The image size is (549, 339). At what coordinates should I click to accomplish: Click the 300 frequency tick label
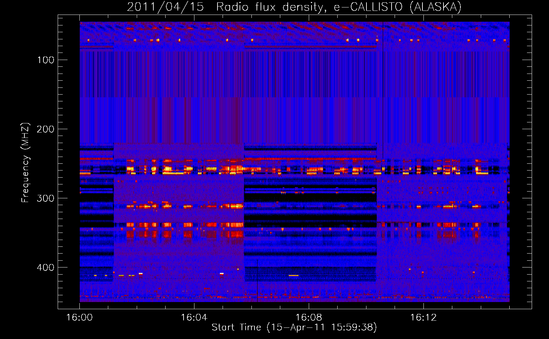46,198
